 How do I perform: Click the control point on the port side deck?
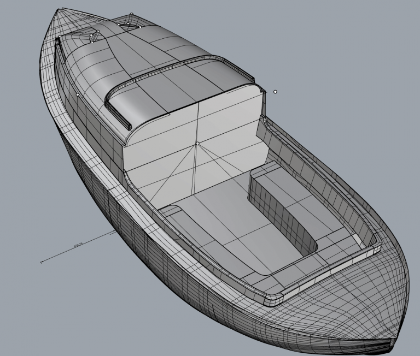point(78,95)
